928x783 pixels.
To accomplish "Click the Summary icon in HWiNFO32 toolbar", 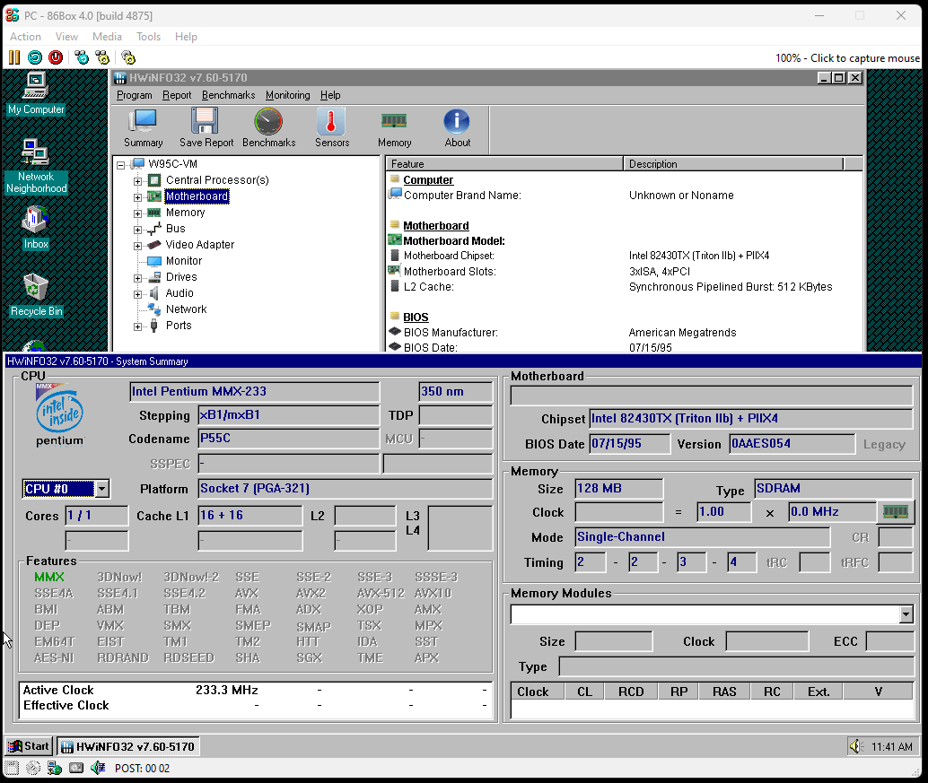I will [143, 127].
